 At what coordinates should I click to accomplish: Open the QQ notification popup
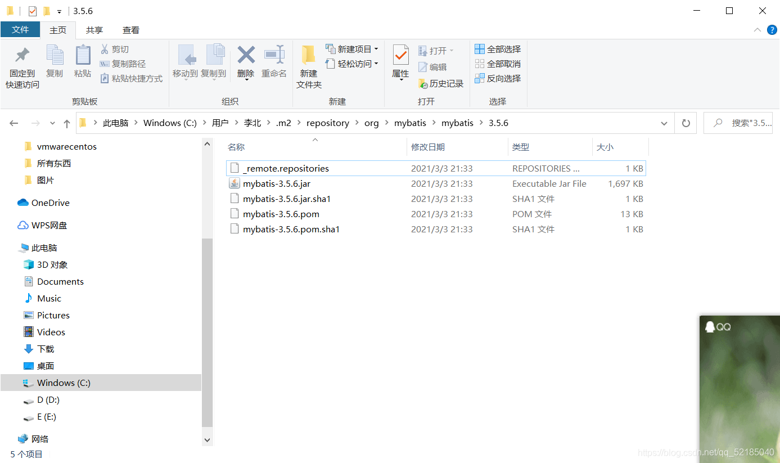[740, 389]
